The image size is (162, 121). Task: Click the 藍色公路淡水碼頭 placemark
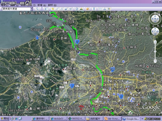(51, 15)
